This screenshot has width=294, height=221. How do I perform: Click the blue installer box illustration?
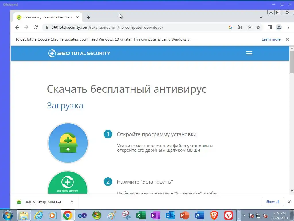pyautogui.click(x=68, y=143)
